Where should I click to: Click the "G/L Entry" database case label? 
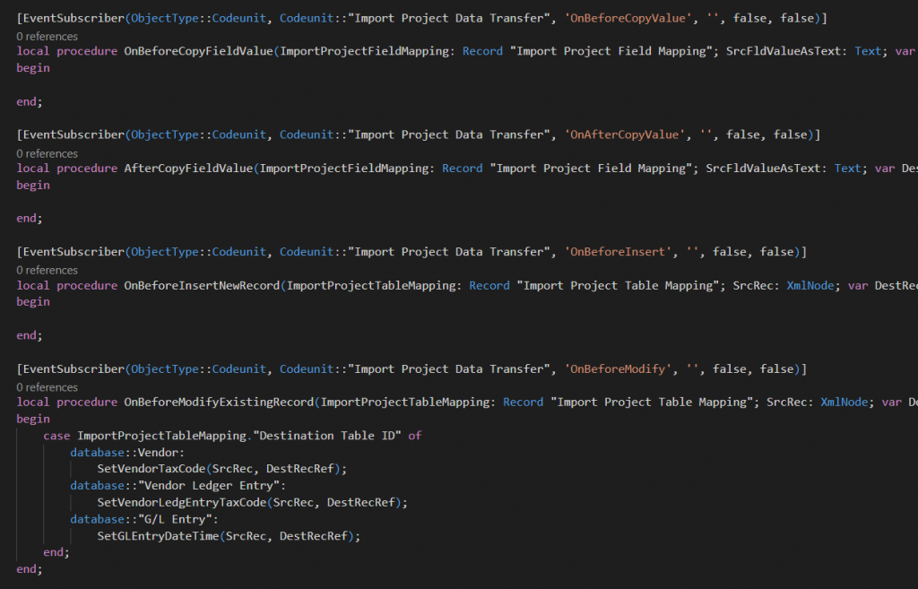point(177,520)
